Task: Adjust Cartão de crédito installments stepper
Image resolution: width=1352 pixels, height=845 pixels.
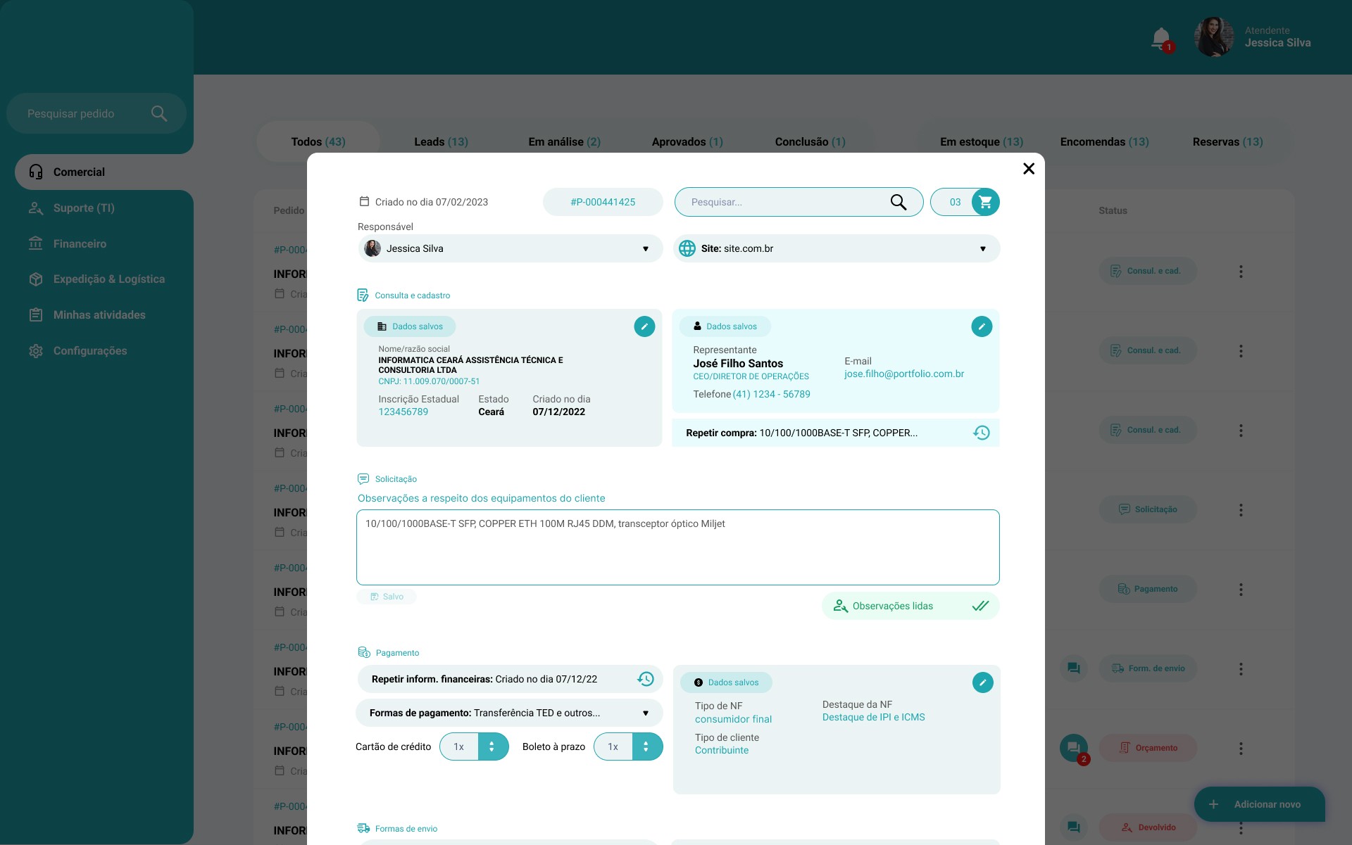Action: [x=492, y=746]
